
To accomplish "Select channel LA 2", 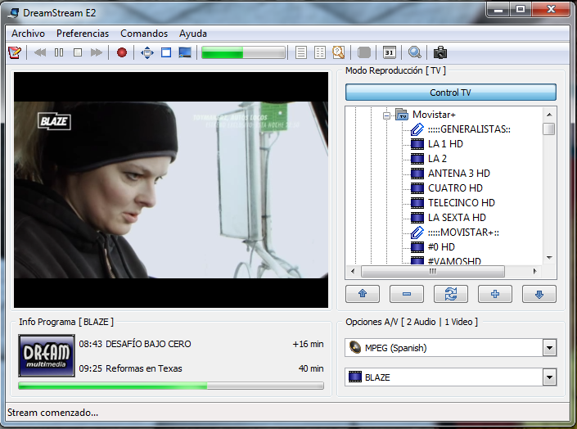I will (437, 159).
